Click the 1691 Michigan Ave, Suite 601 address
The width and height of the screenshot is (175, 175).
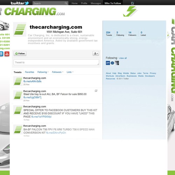tap(64, 32)
